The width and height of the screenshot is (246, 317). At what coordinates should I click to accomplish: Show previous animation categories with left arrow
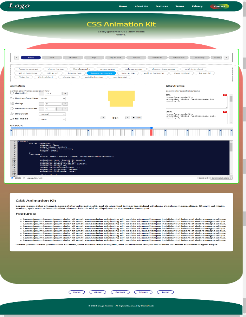[17, 58]
